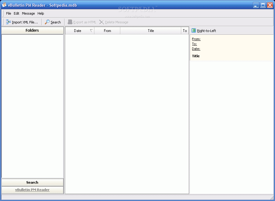Viewport: 275px width, 201px height.
Task: Open the Help menu
Action: pos(41,13)
